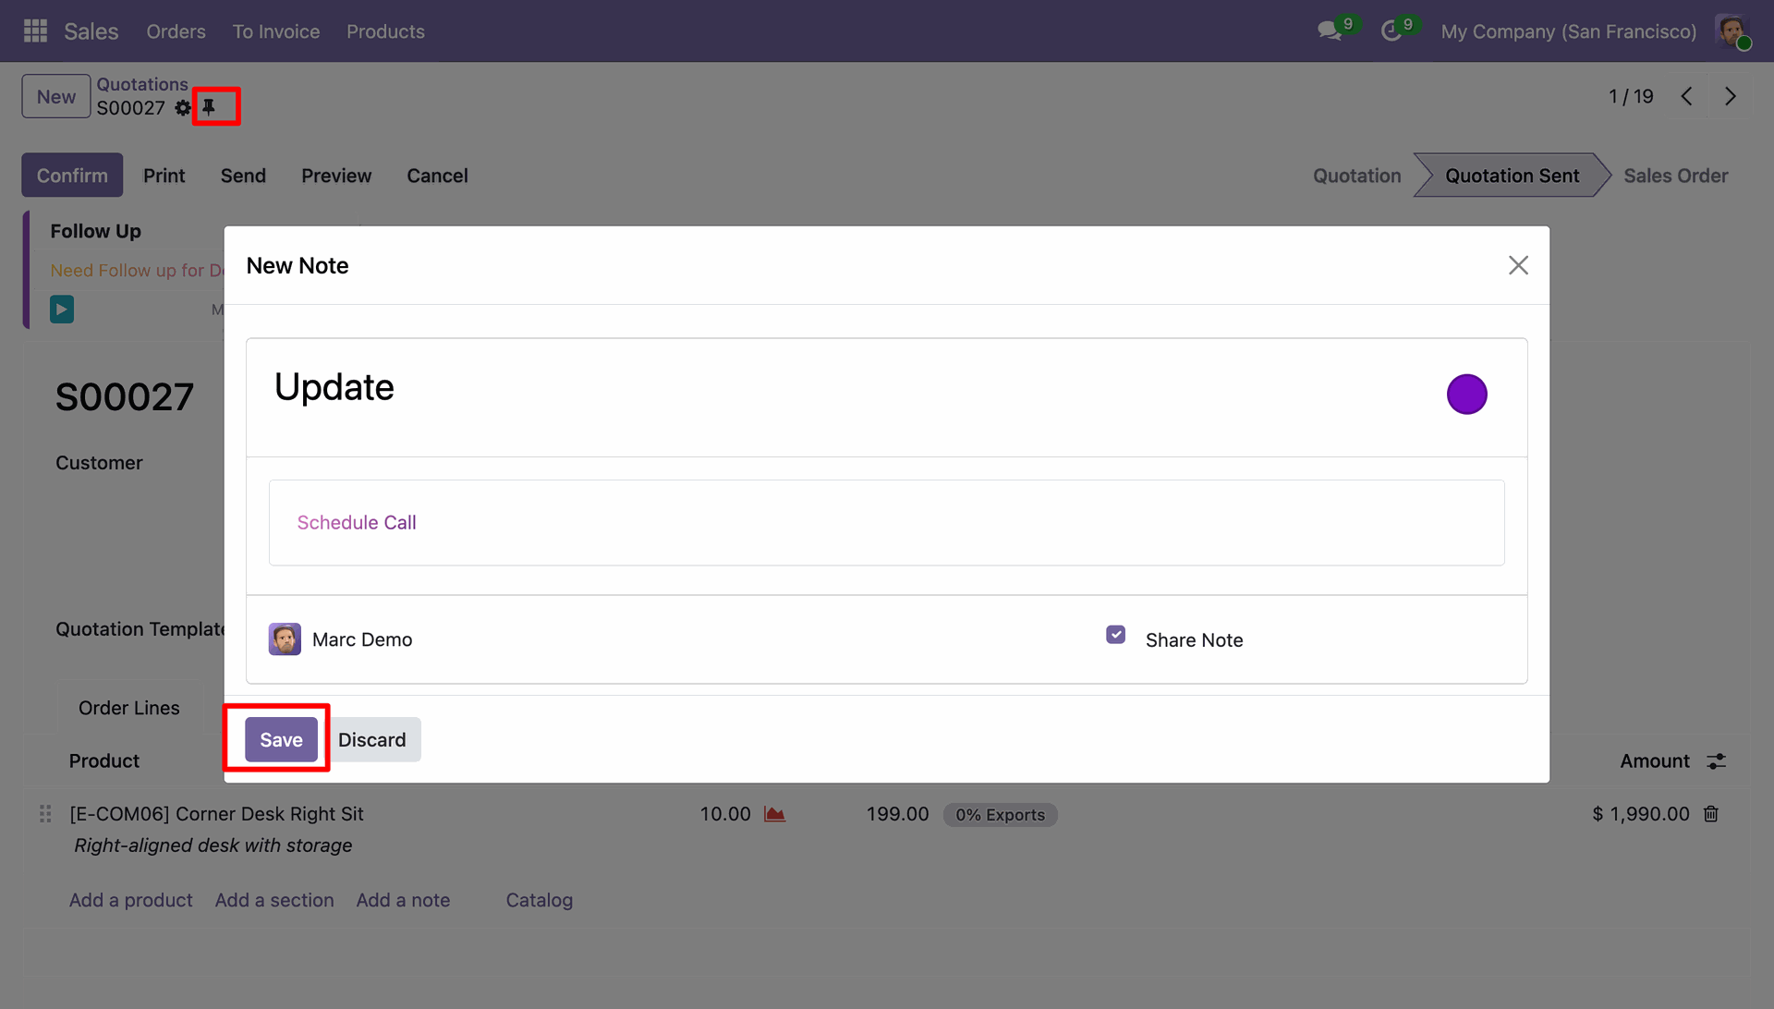The image size is (1774, 1009).
Task: Click the pin note icon next to S00027
Action: pos(209,107)
